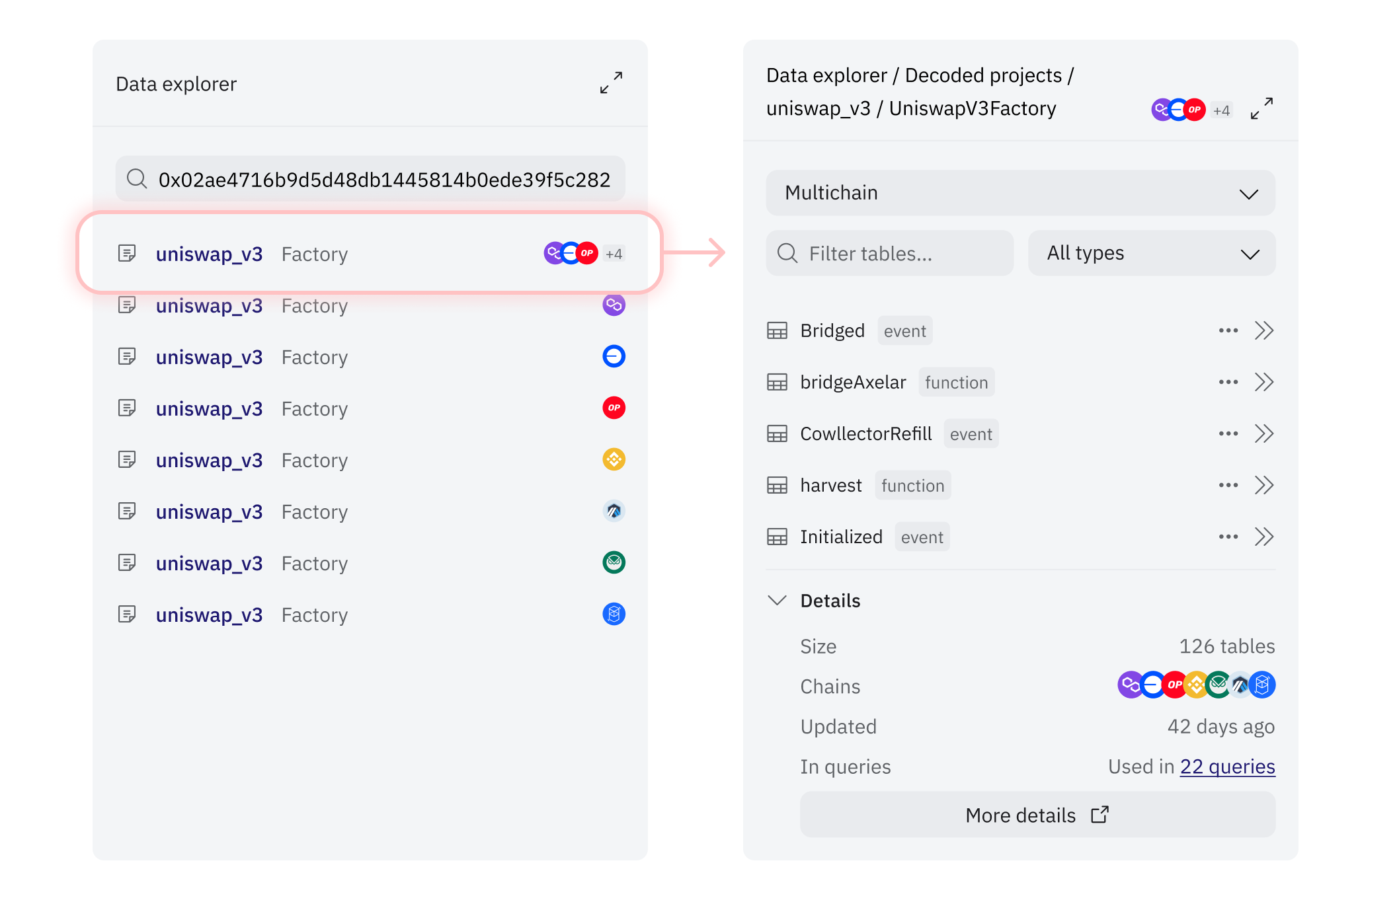The height and width of the screenshot is (904, 1399).
Task: Click the +4 chains badge in header
Action: coord(1221,110)
